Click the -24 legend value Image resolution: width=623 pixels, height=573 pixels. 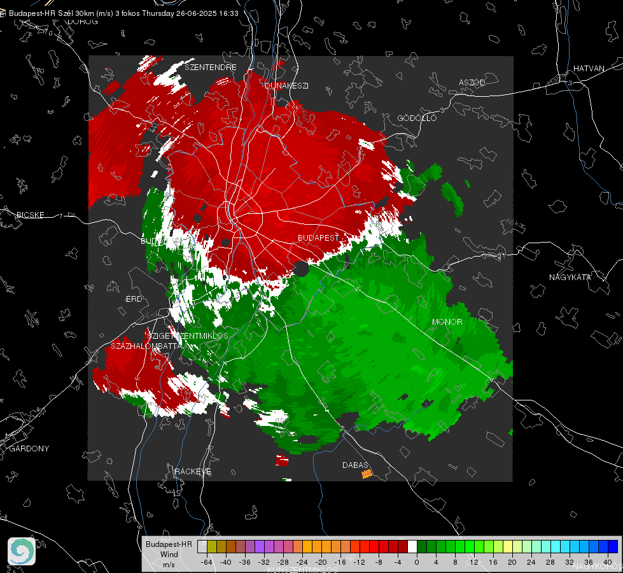[302, 562]
